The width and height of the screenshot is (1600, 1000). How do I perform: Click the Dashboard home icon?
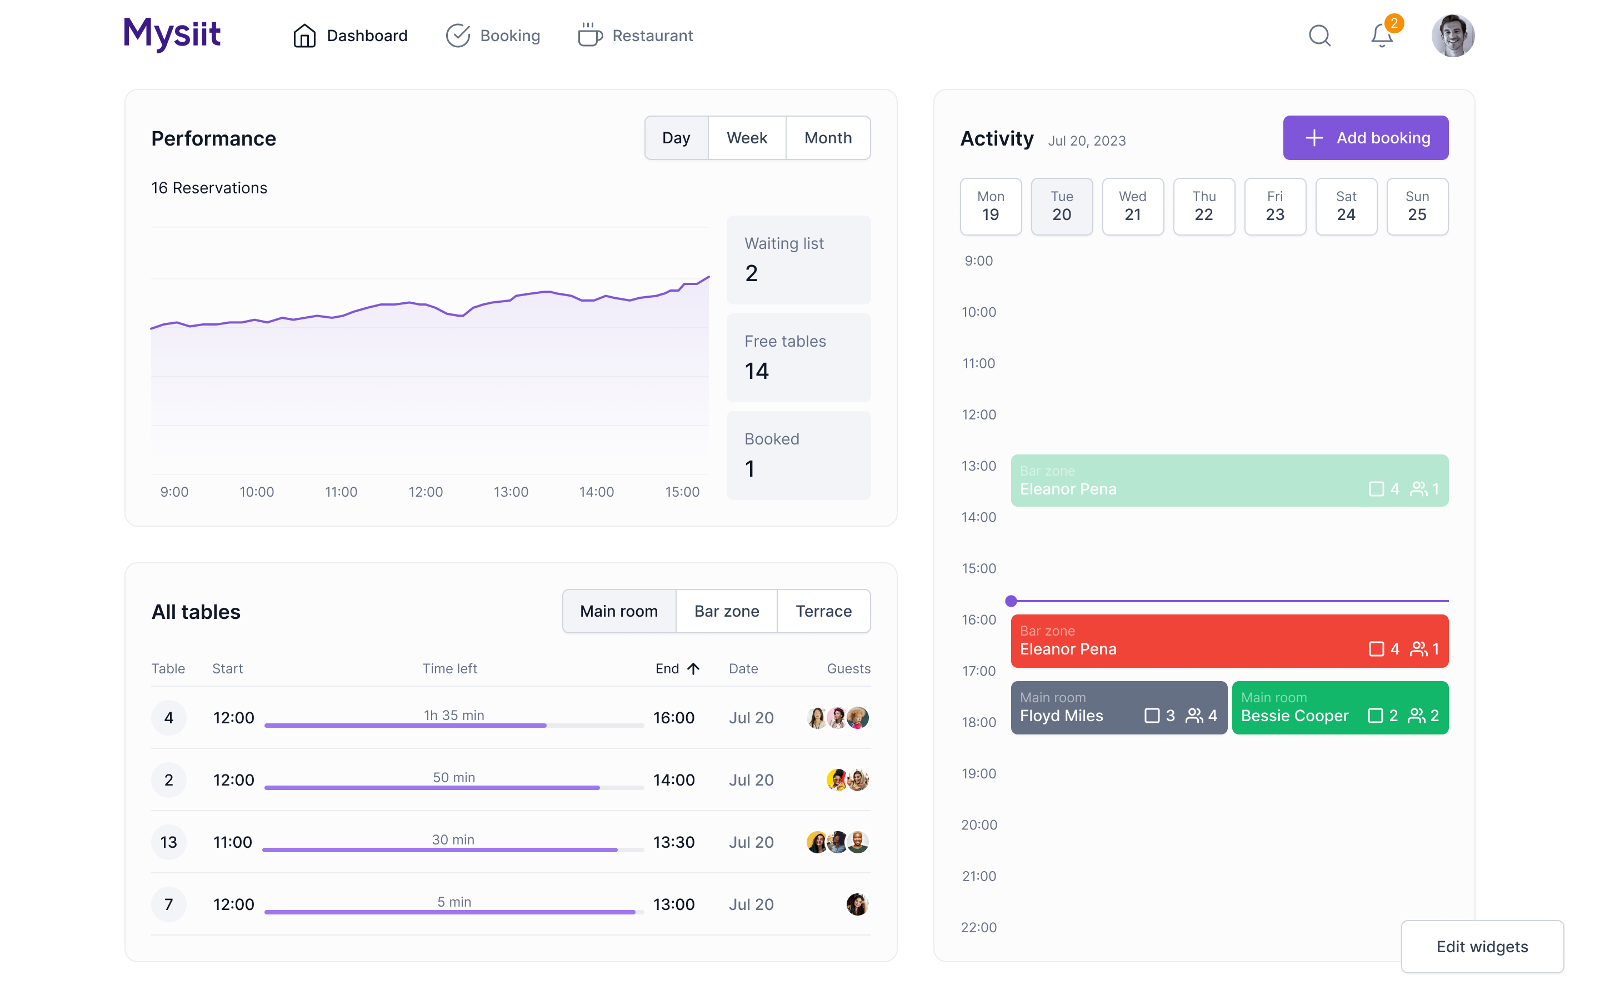point(304,36)
